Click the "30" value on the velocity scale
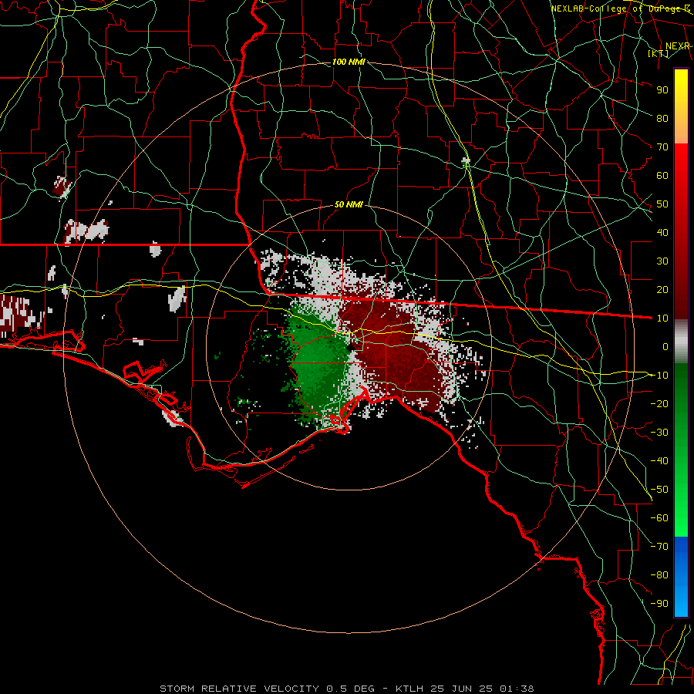The height and width of the screenshot is (694, 694). [662, 261]
